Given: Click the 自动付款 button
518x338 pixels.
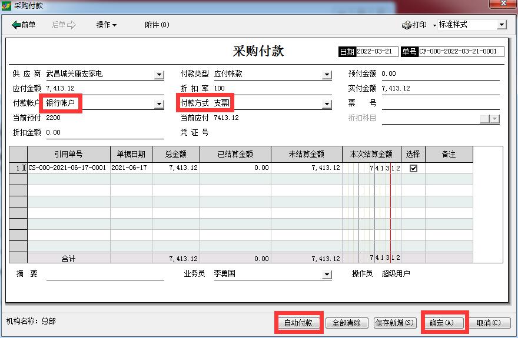Looking at the screenshot, I should (x=298, y=323).
